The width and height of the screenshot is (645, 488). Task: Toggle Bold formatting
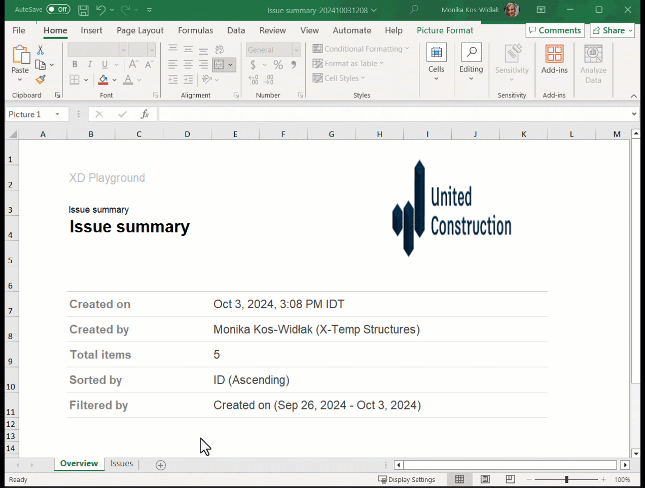click(x=75, y=64)
